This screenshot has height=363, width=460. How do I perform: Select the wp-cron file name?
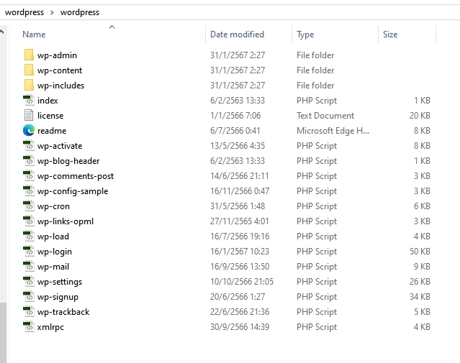pyautogui.click(x=53, y=206)
